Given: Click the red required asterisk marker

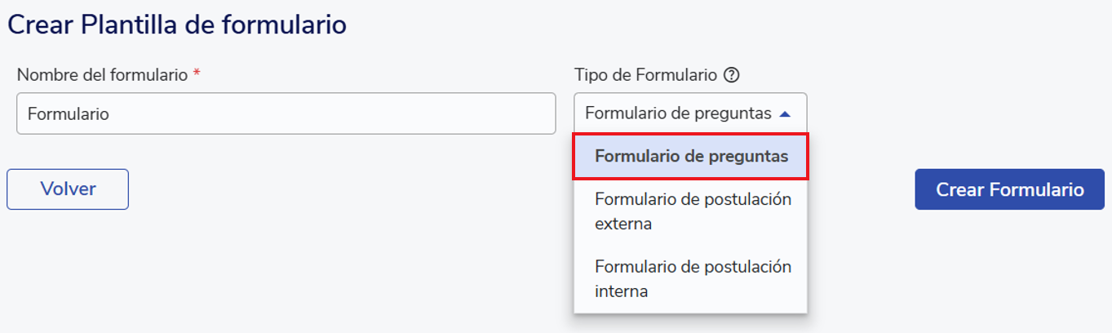Looking at the screenshot, I should (x=197, y=74).
